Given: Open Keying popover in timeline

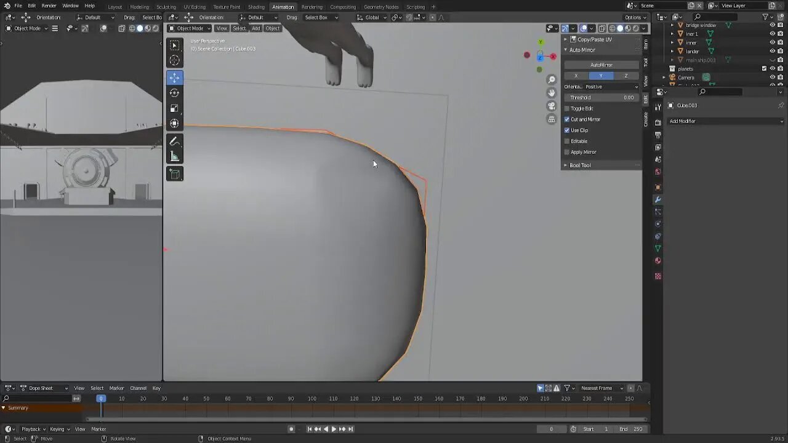Looking at the screenshot, I should coord(60,429).
